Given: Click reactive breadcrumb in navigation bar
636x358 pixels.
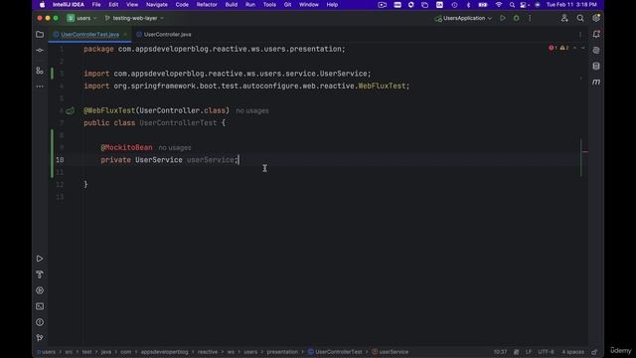Looking at the screenshot, I should point(208,352).
